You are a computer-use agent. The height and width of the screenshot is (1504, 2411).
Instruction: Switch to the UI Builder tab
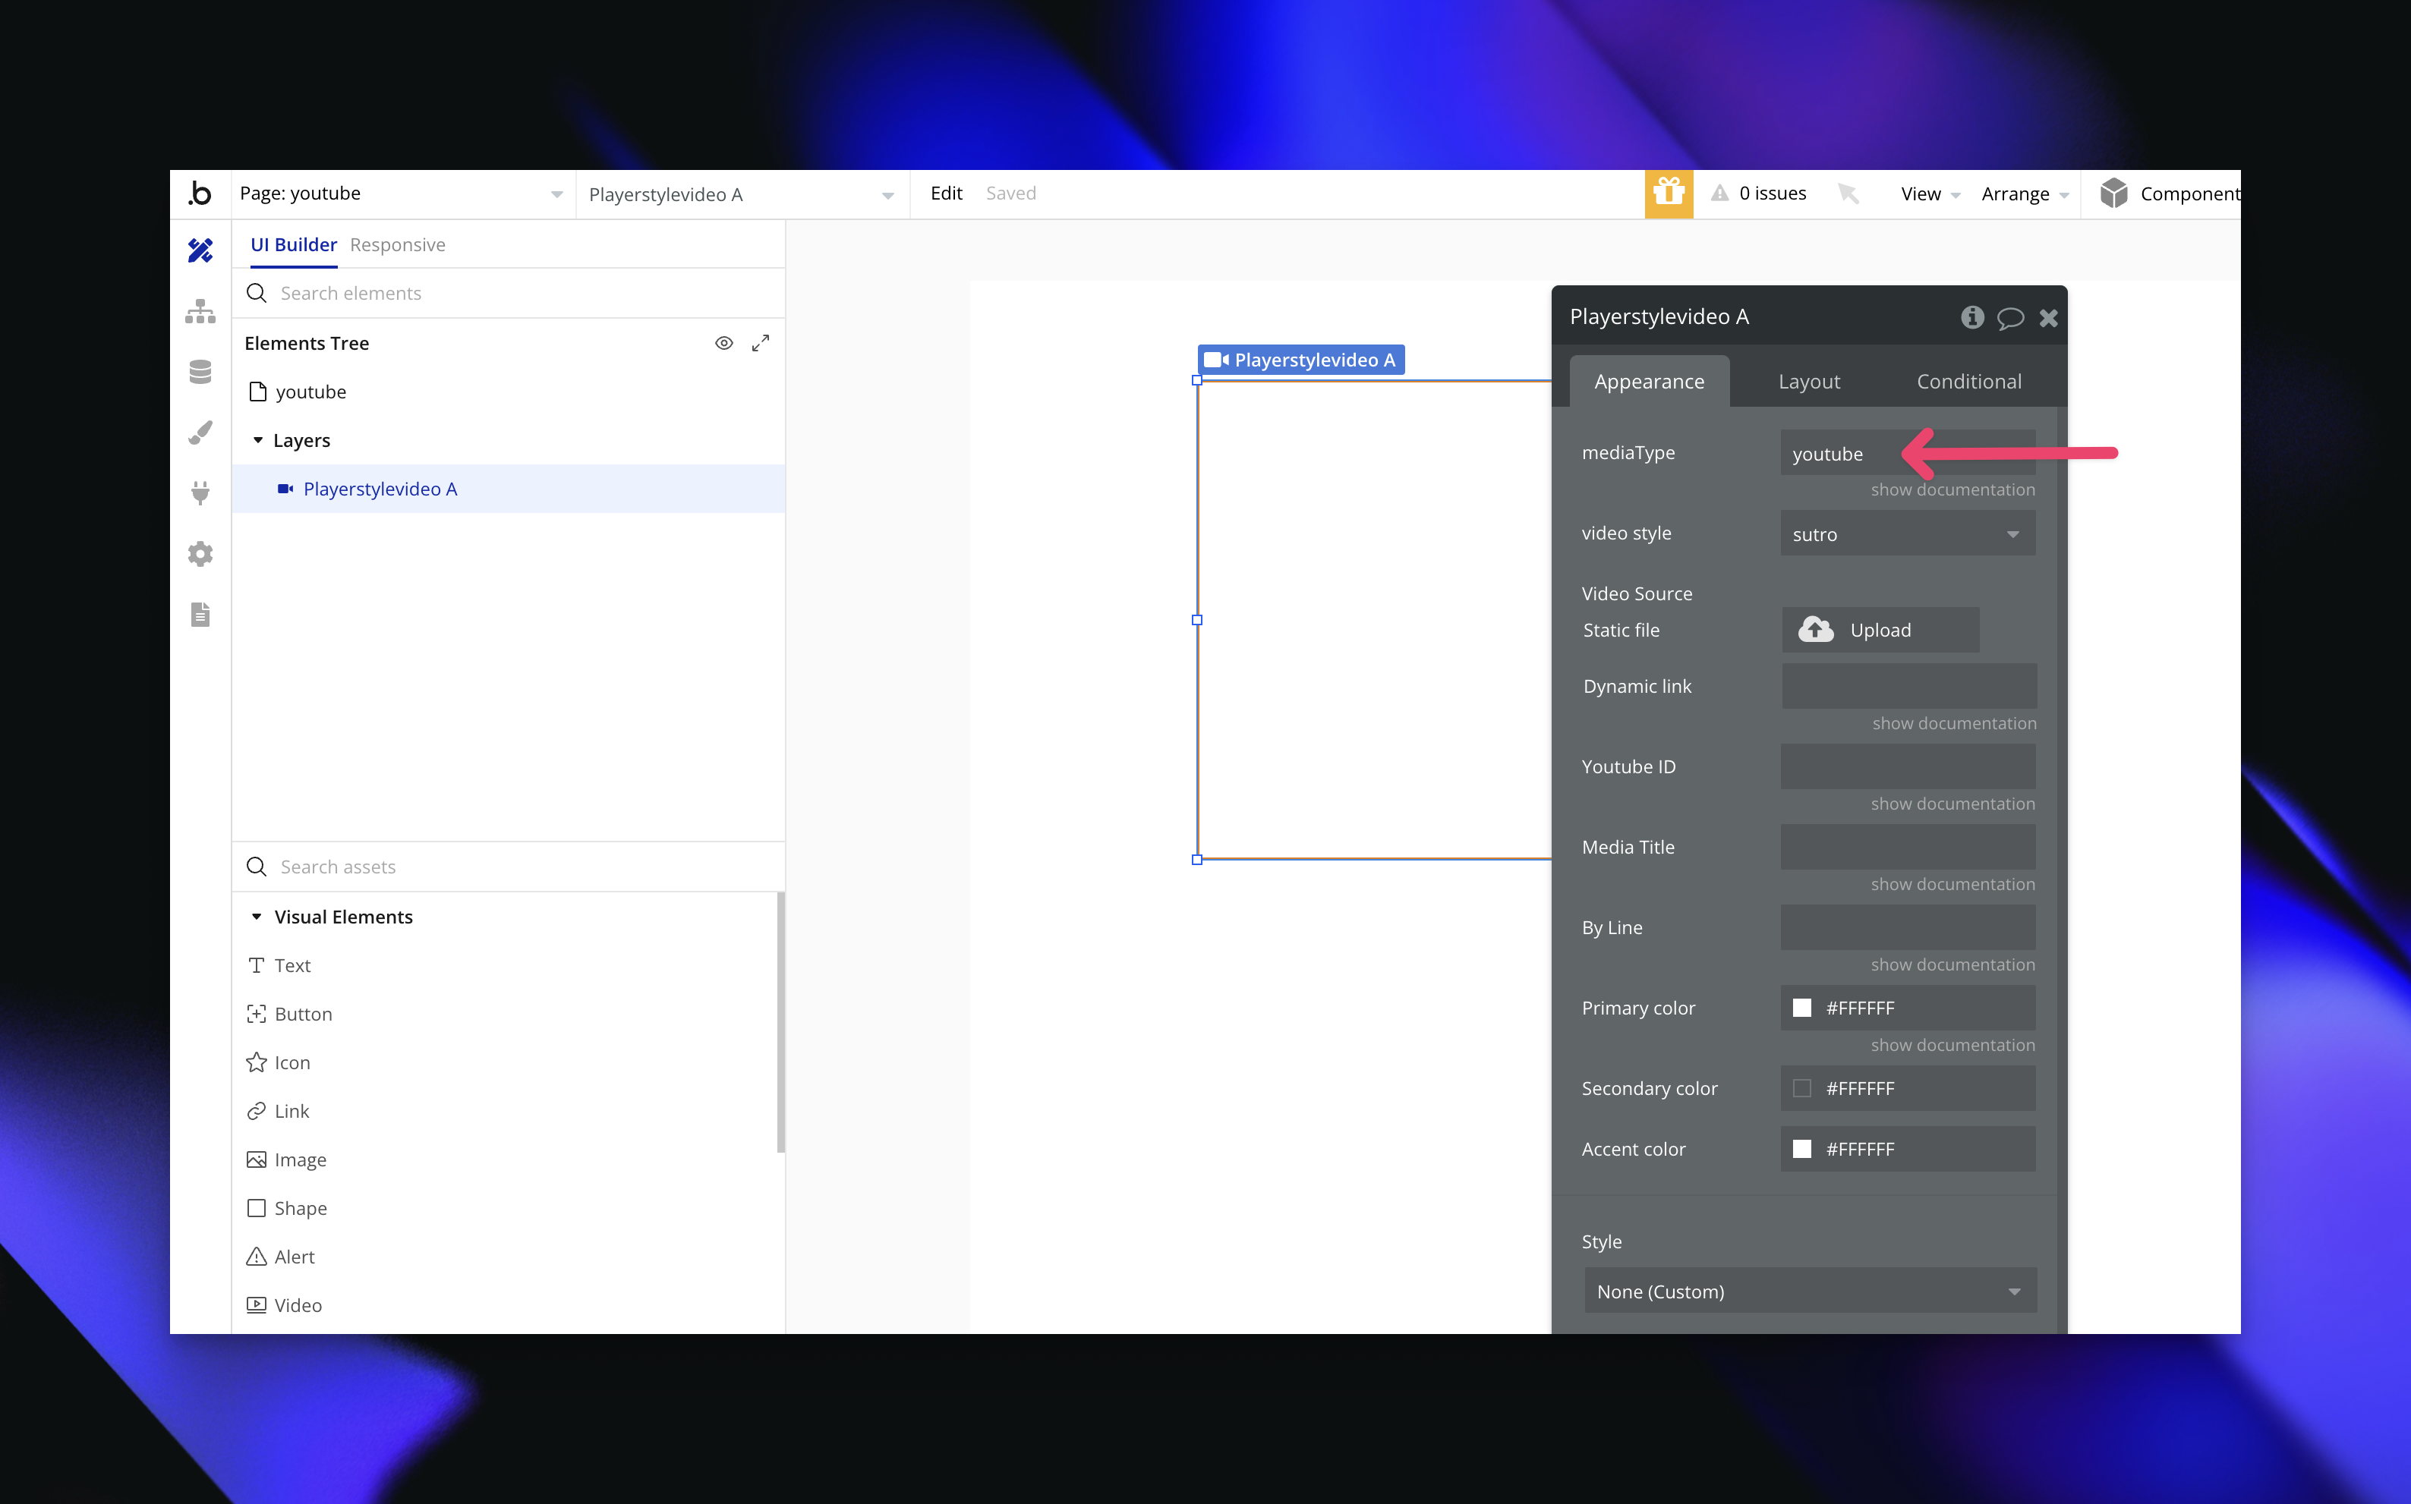(x=294, y=244)
